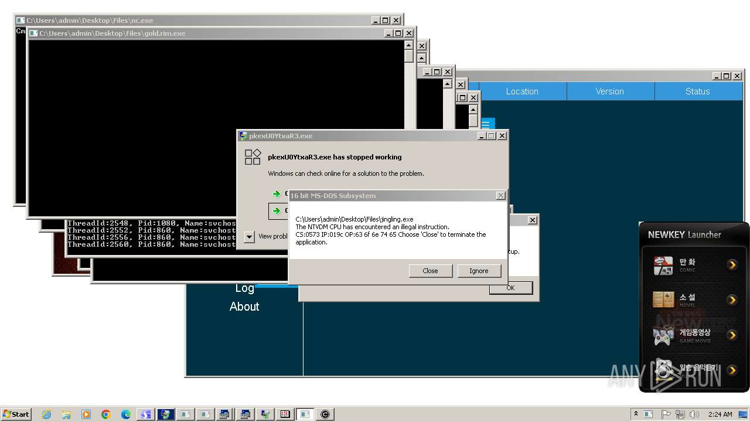This screenshot has height=422, width=750.
Task: Select the 소설 label in NEWKEY Launcher
Action: (687, 297)
